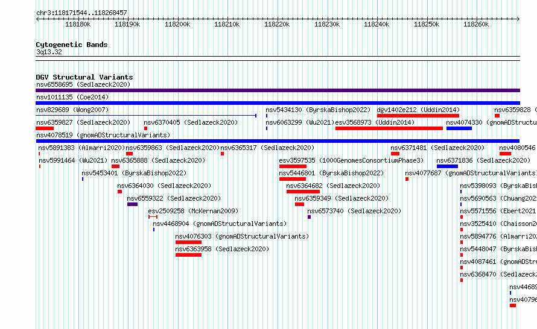Screen dimensions: 537x329
Task: Click the esv3568973 (Uddin2014) label
Action: 375,122
